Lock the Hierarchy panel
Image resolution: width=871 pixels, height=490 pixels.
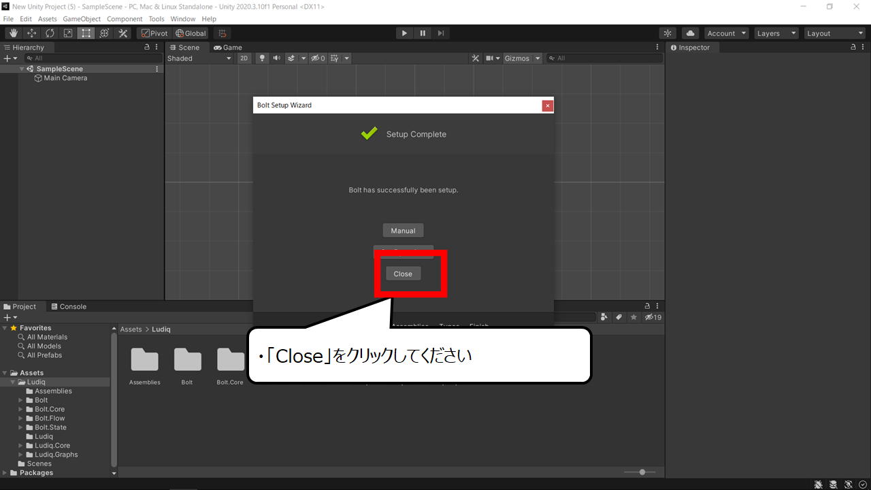(147, 48)
